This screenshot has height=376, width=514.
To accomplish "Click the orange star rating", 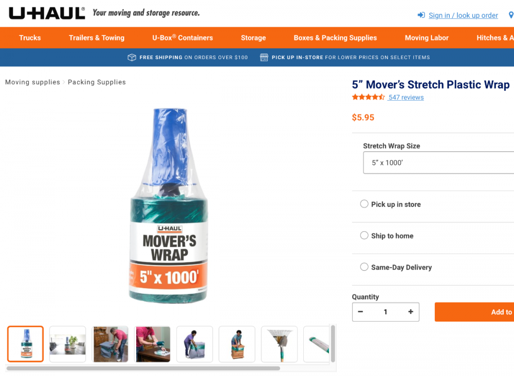I will click(368, 97).
